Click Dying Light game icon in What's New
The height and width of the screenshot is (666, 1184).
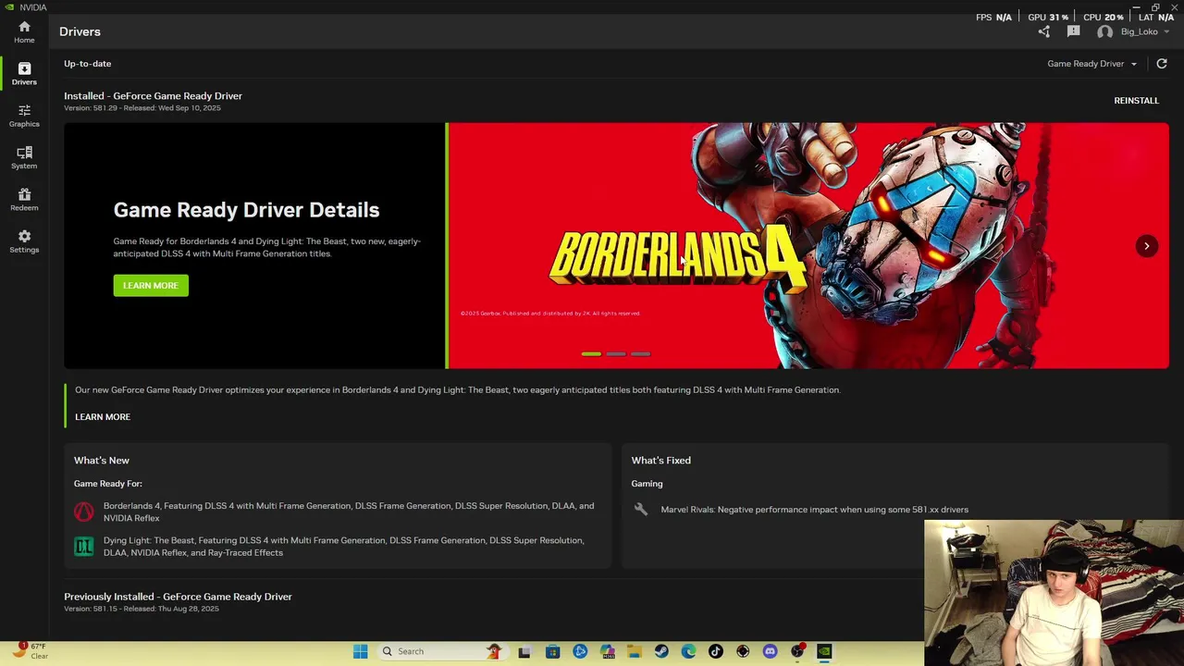[x=84, y=546]
